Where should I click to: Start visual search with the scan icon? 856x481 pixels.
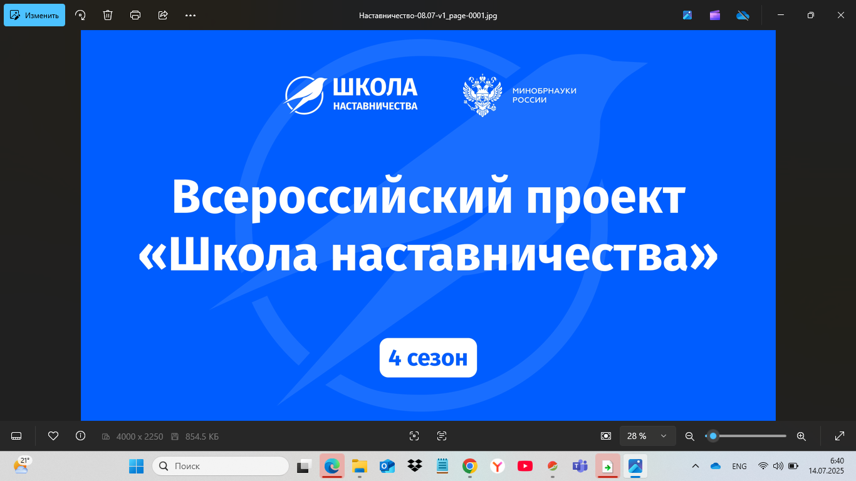414,436
